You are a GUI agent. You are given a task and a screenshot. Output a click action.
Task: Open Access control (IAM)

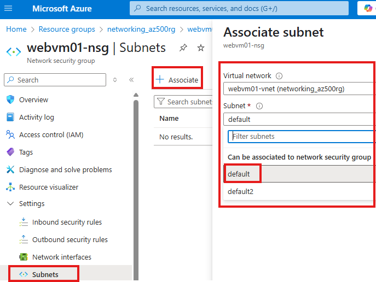point(51,135)
